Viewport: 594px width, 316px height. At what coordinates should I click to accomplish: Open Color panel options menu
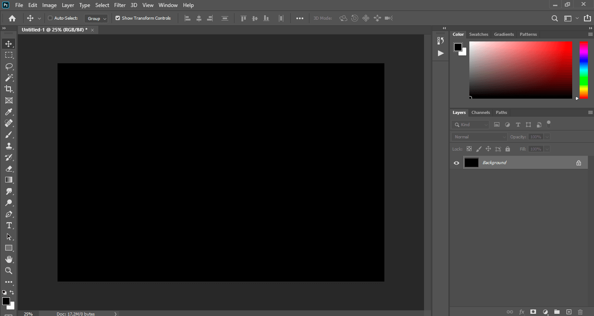click(x=591, y=34)
